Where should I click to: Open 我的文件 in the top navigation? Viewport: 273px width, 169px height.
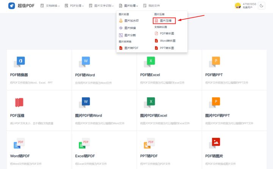click(151, 6)
